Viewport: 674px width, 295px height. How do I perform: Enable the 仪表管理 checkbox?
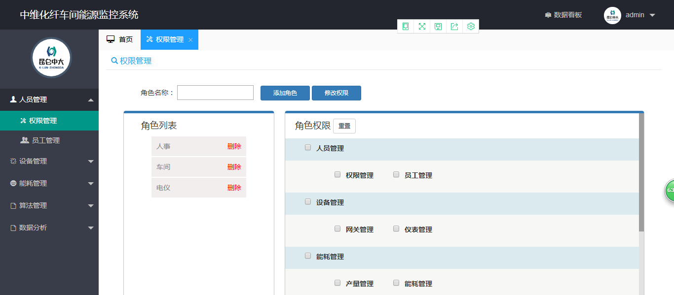coord(396,229)
